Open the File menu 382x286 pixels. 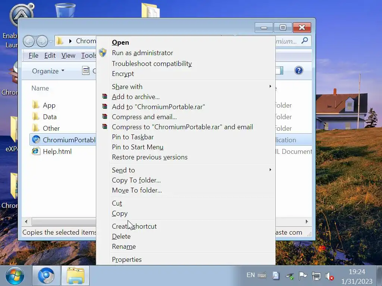[x=33, y=56]
